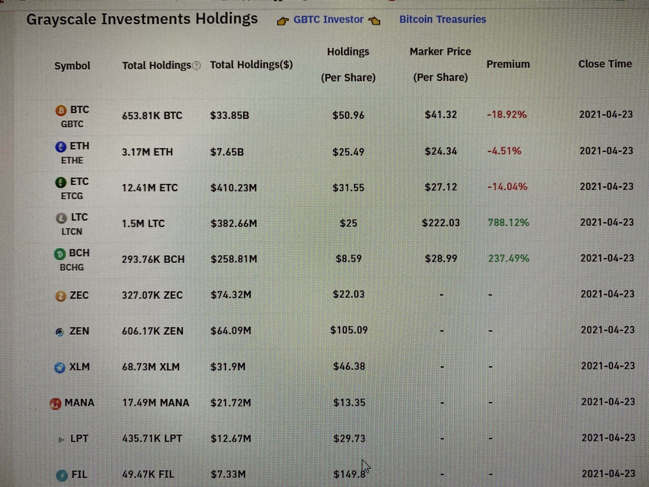649x487 pixels.
Task: Click the 788.12% LTC premium value
Action: pyautogui.click(x=508, y=223)
